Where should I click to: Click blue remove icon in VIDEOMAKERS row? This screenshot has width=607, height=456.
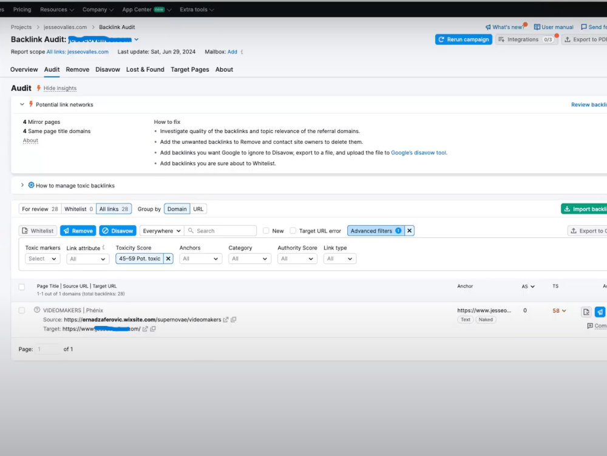click(x=600, y=312)
